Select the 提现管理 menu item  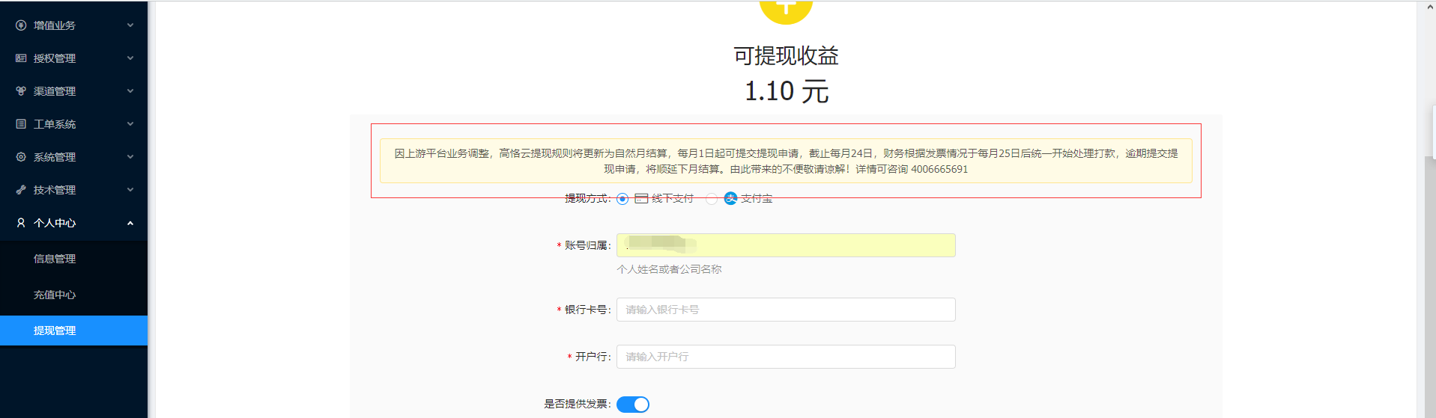55,331
